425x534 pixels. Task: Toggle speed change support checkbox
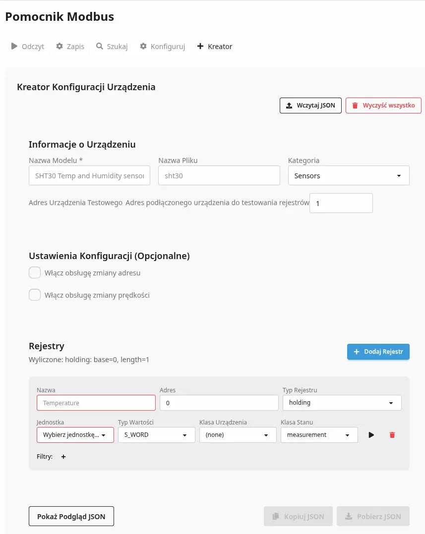(x=35, y=295)
